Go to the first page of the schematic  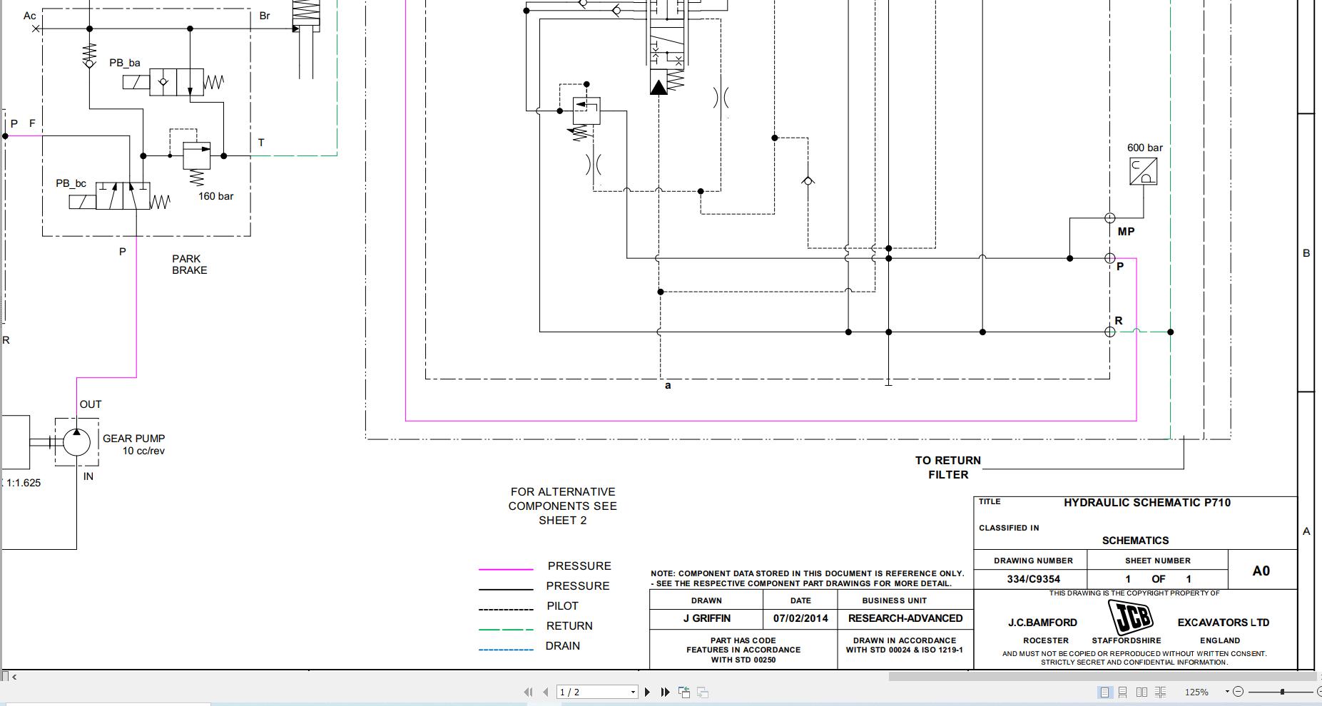[529, 692]
